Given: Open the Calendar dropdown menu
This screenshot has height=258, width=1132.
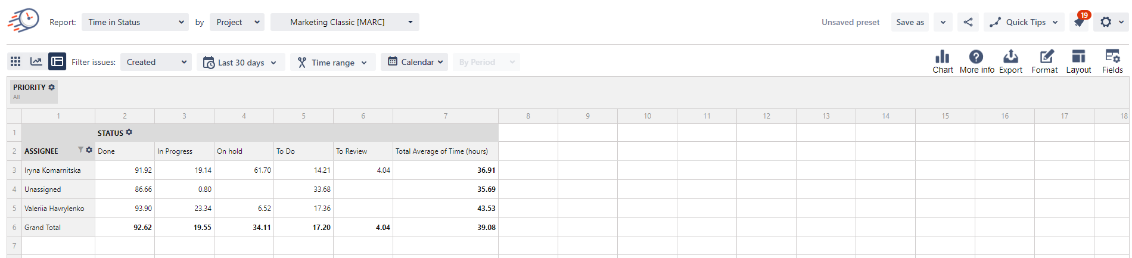Looking at the screenshot, I should pos(415,62).
